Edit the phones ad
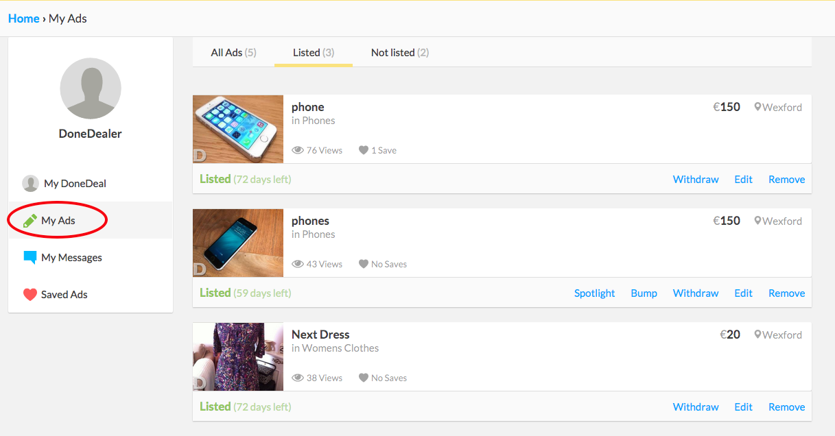 (x=743, y=293)
